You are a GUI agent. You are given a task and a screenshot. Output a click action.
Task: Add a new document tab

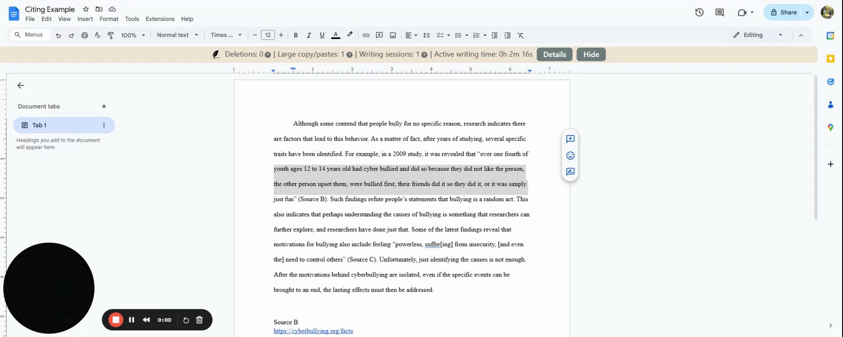(104, 106)
